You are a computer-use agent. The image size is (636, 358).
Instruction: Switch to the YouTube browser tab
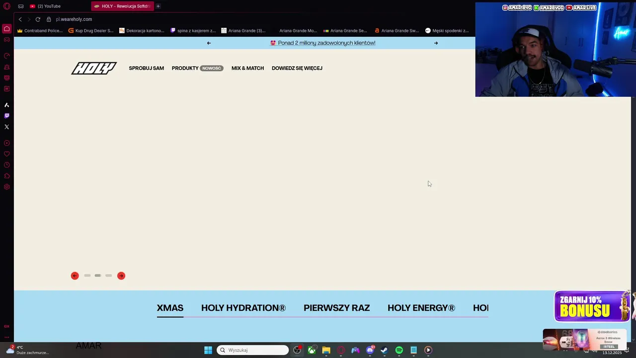point(48,6)
